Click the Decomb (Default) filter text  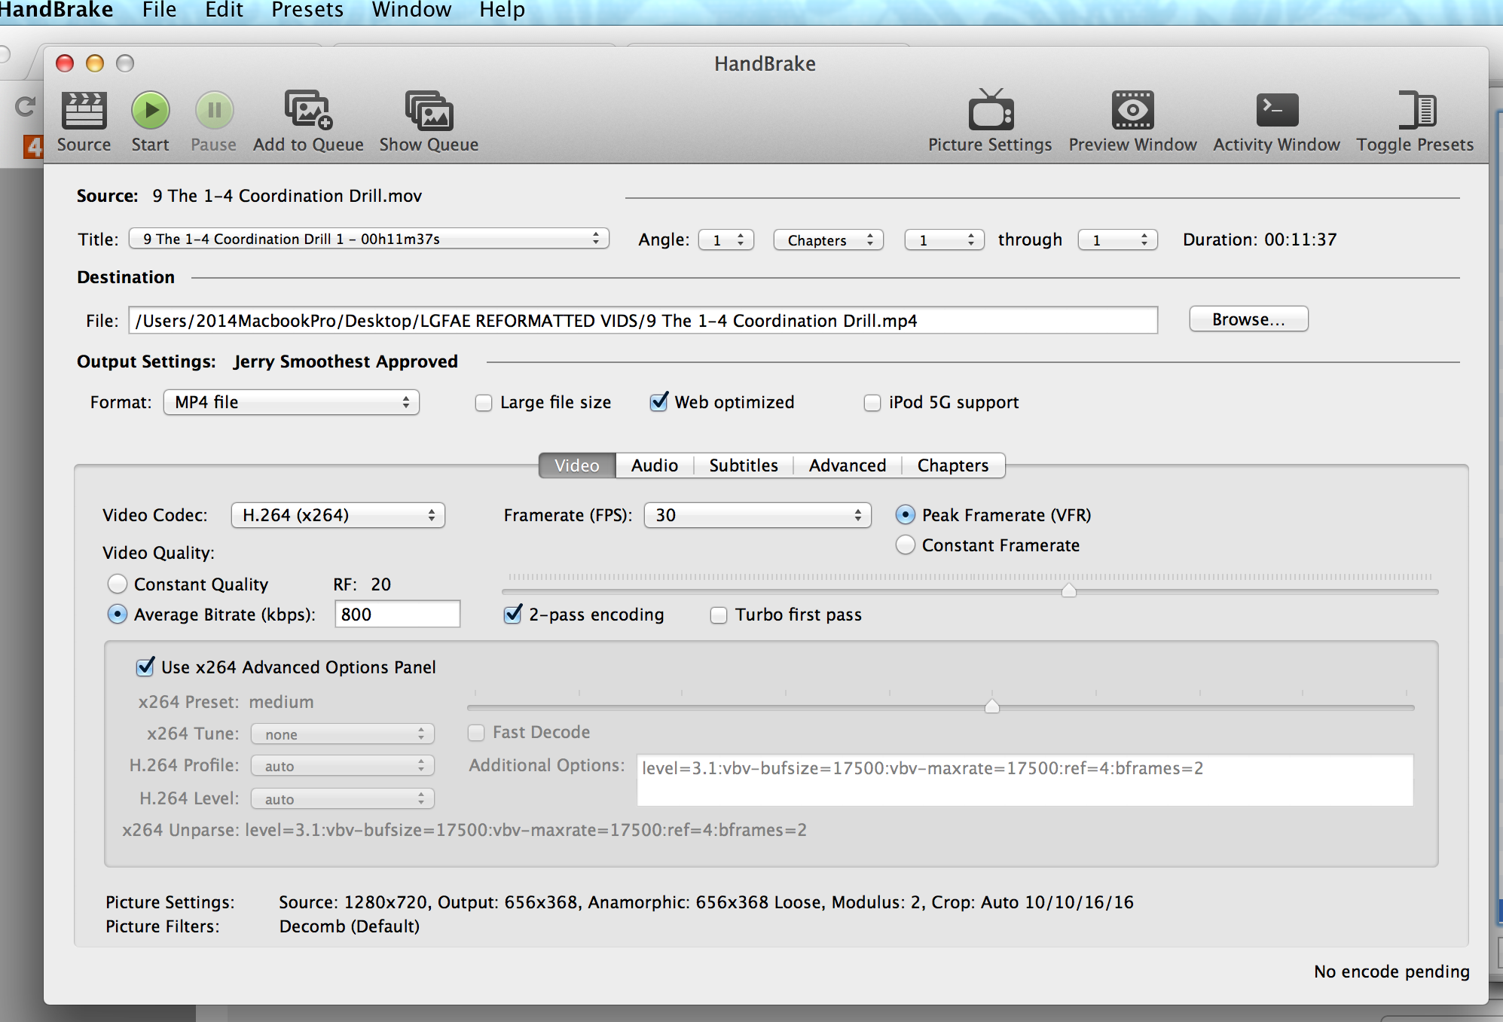pyautogui.click(x=350, y=926)
